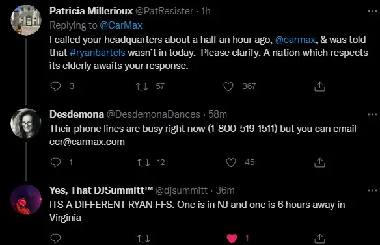Open Desdemona's profile avatar

(x=26, y=123)
